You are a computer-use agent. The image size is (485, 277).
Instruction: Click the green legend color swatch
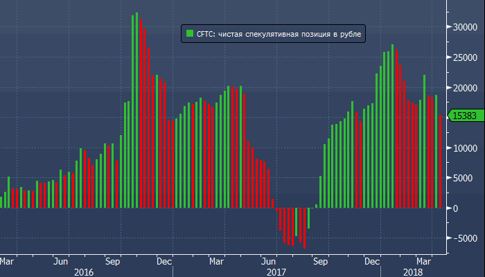[188, 33]
